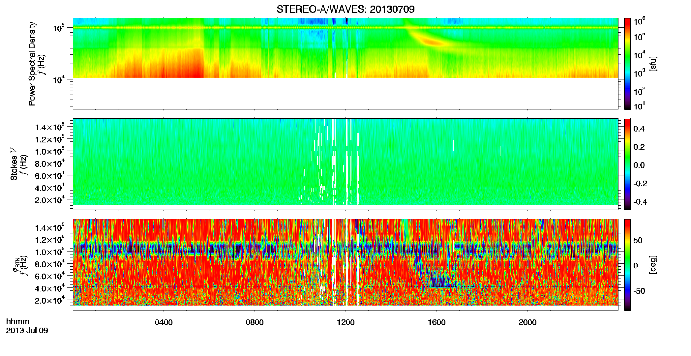
Task: Click the [sfu] colorbar unit label
Action: (x=653, y=64)
